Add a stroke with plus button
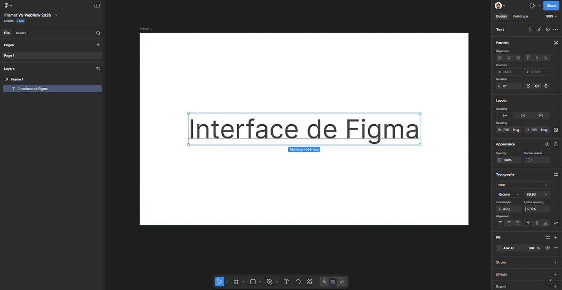The width and height of the screenshot is (562, 290). tap(556, 262)
